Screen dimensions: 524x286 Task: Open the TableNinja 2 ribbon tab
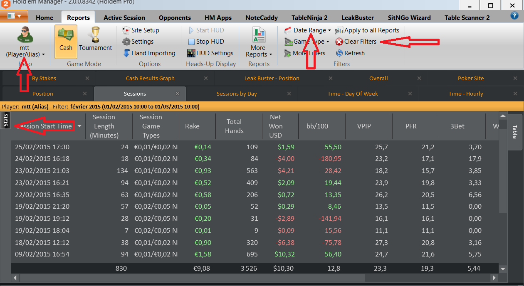click(x=309, y=18)
